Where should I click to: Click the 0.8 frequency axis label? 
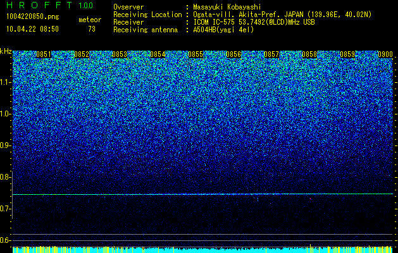(x=6, y=177)
